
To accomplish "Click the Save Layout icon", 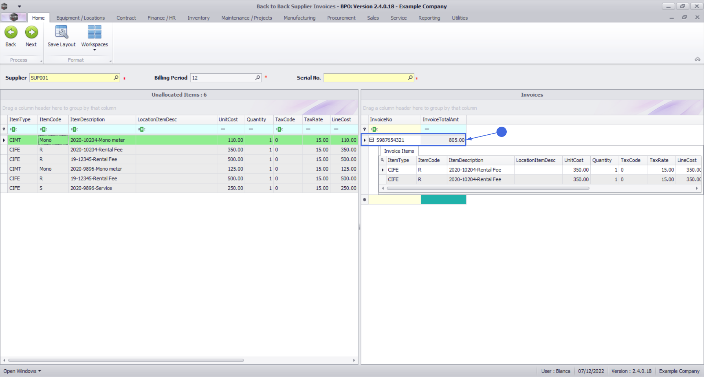I will pyautogui.click(x=61, y=33).
